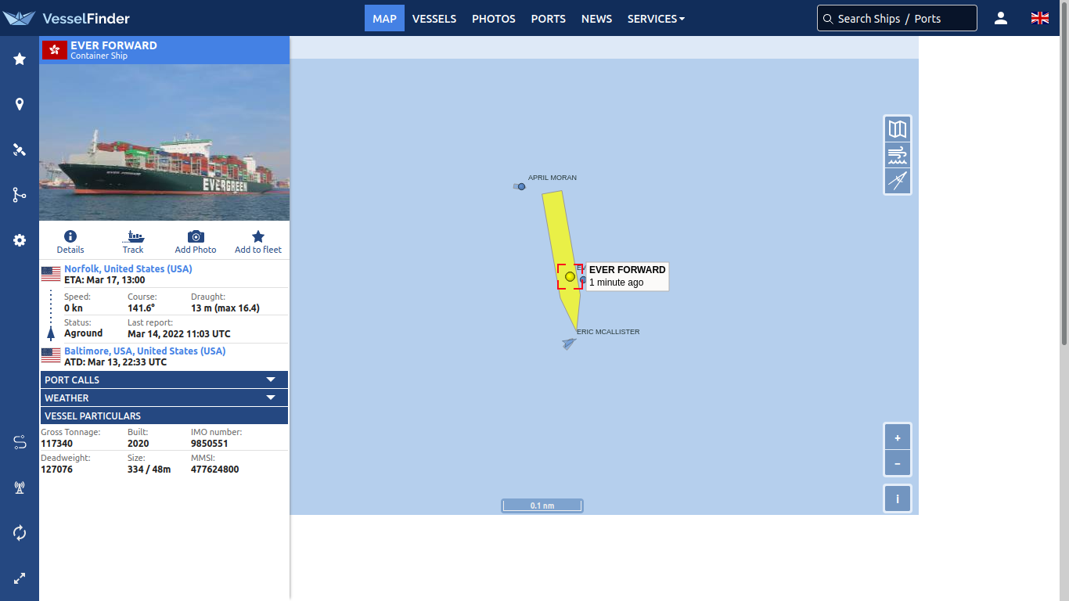The image size is (1069, 601).
Task: Select the ERIC MCALLISTER vessel marker
Action: click(x=569, y=343)
